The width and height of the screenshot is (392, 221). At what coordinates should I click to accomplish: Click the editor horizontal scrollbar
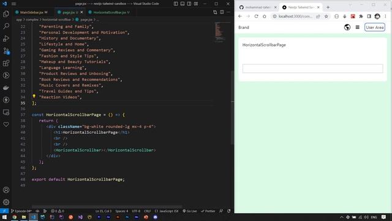click(107, 207)
